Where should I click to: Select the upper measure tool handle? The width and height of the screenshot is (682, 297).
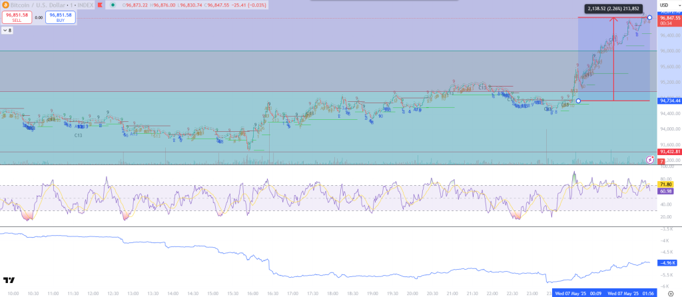[x=649, y=17]
